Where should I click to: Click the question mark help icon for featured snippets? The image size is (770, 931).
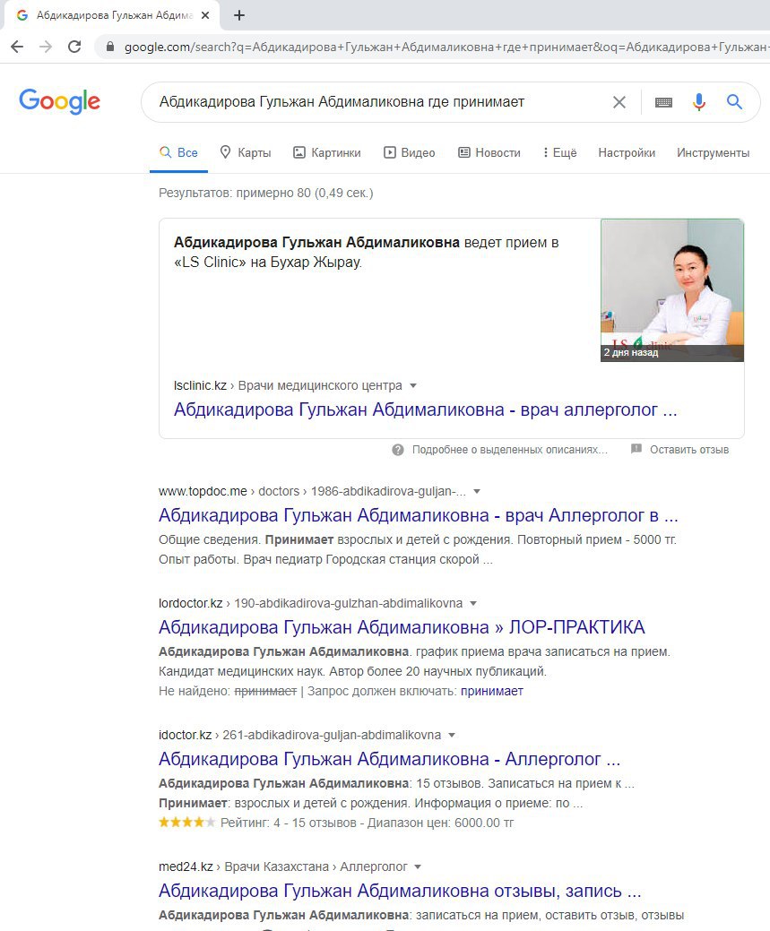tap(397, 450)
